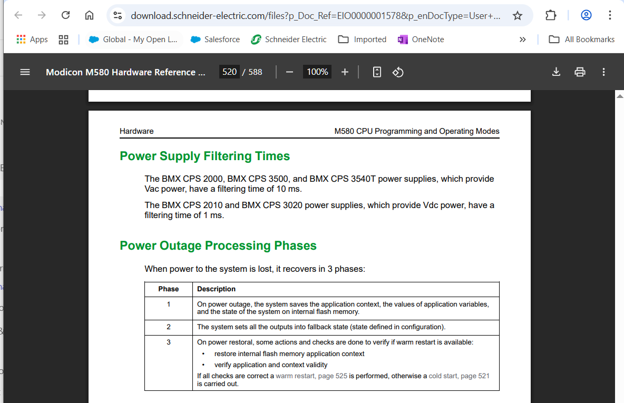The height and width of the screenshot is (403, 624).
Task: Reload the current page
Action: [x=66, y=15]
